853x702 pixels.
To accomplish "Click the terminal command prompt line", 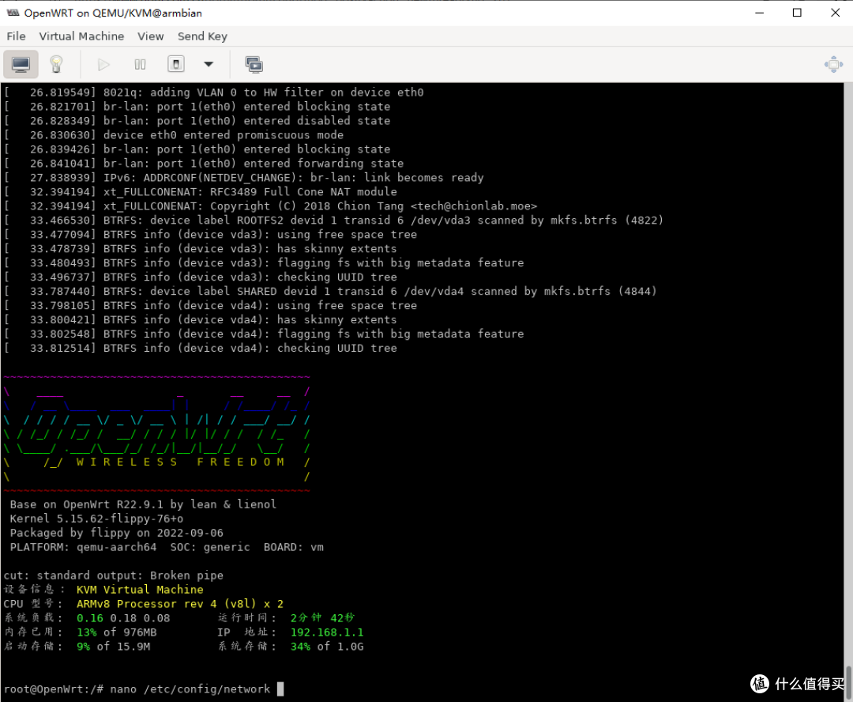I will [144, 689].
